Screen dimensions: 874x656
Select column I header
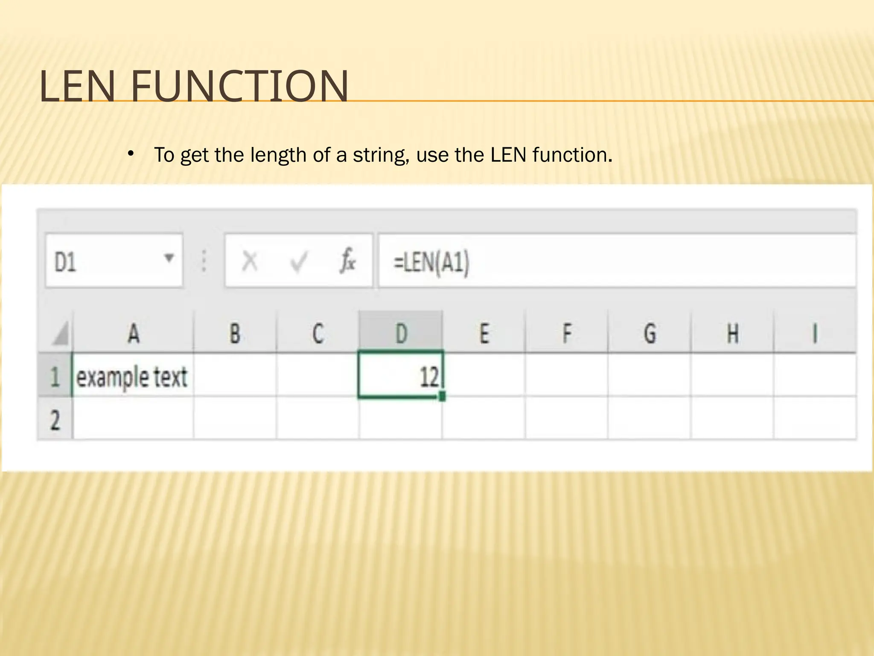pyautogui.click(x=815, y=333)
